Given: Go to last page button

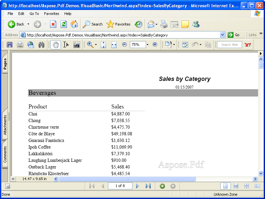Looking at the screenshot, I should 148,186.
